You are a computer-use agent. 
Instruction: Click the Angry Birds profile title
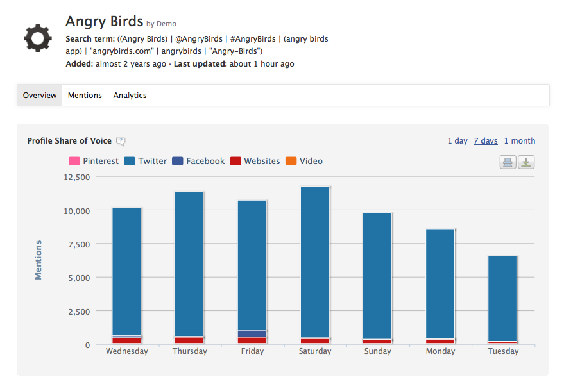coord(104,22)
